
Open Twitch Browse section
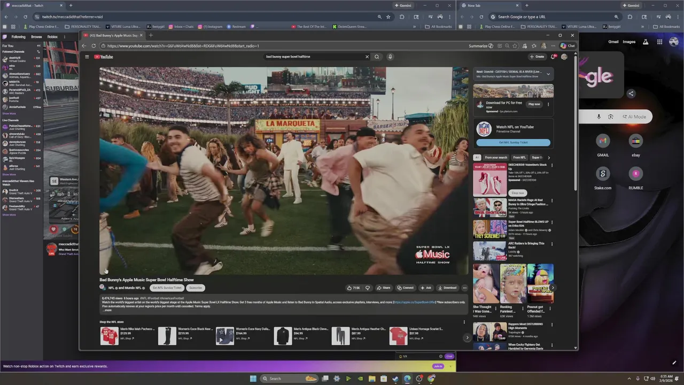click(x=36, y=37)
